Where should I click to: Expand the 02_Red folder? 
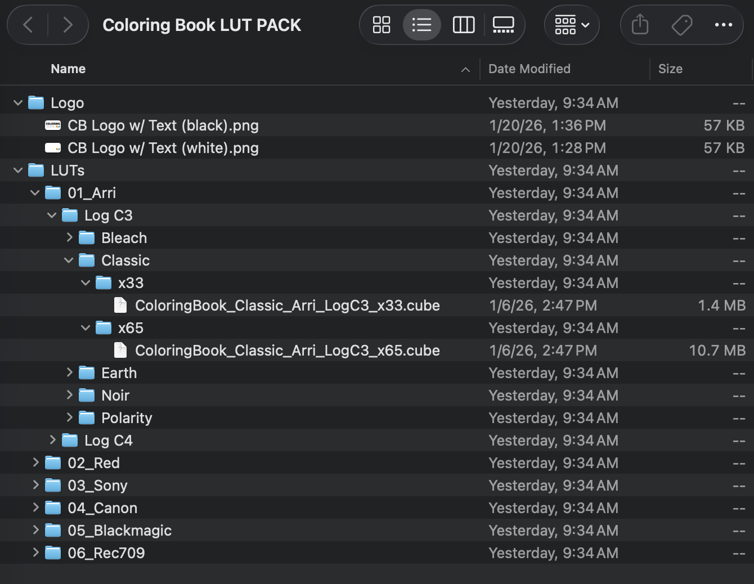tap(35, 462)
